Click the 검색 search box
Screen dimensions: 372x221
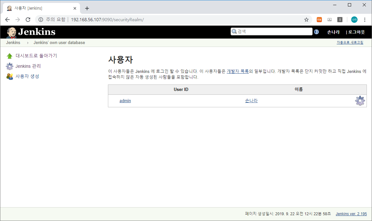point(271,31)
